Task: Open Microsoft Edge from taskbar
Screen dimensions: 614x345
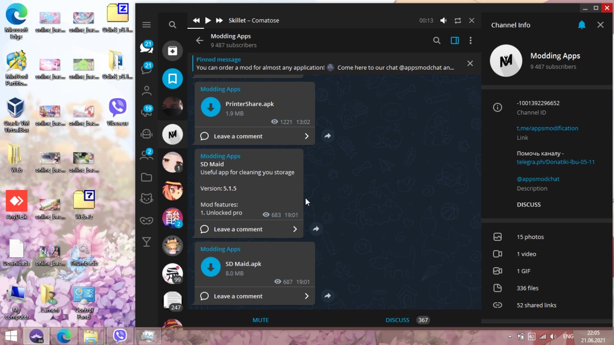Action: point(64,336)
